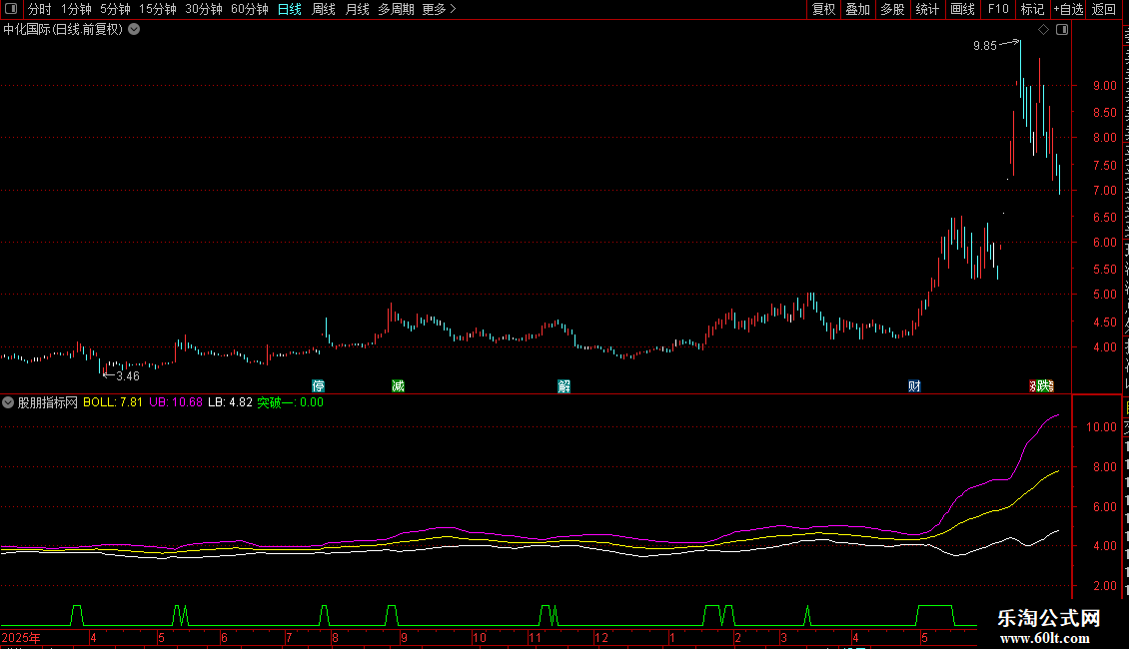The image size is (1129, 649).
Task: Switch to 分时 intraday view
Action: point(40,9)
